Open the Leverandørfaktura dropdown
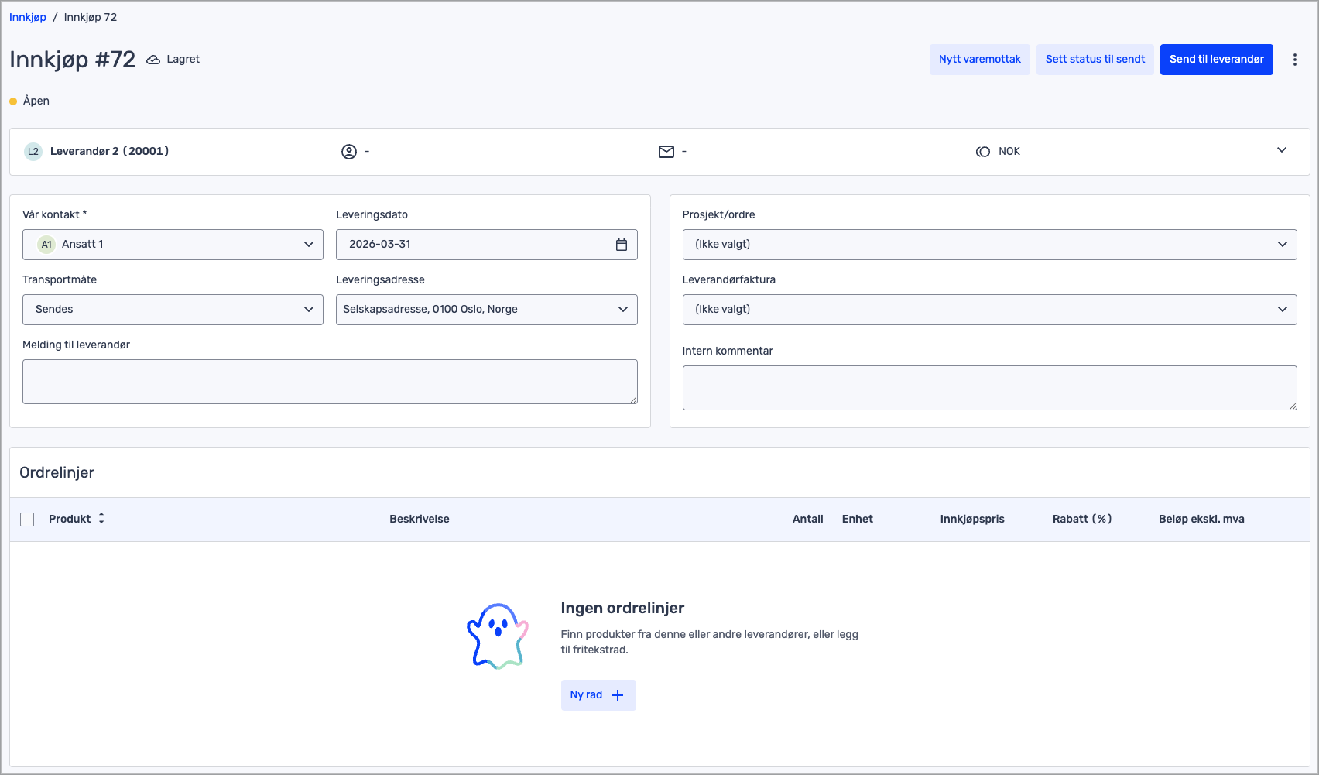1319x775 pixels. pos(988,310)
